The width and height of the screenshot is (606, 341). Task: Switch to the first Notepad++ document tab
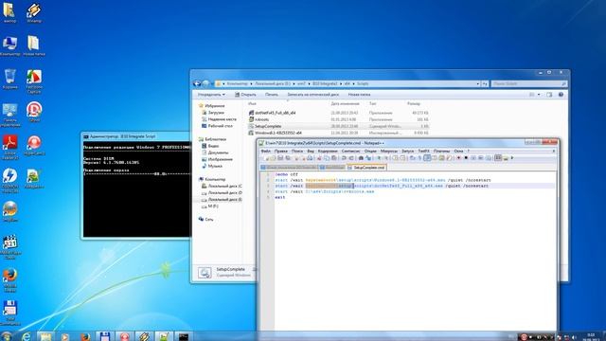(288, 168)
